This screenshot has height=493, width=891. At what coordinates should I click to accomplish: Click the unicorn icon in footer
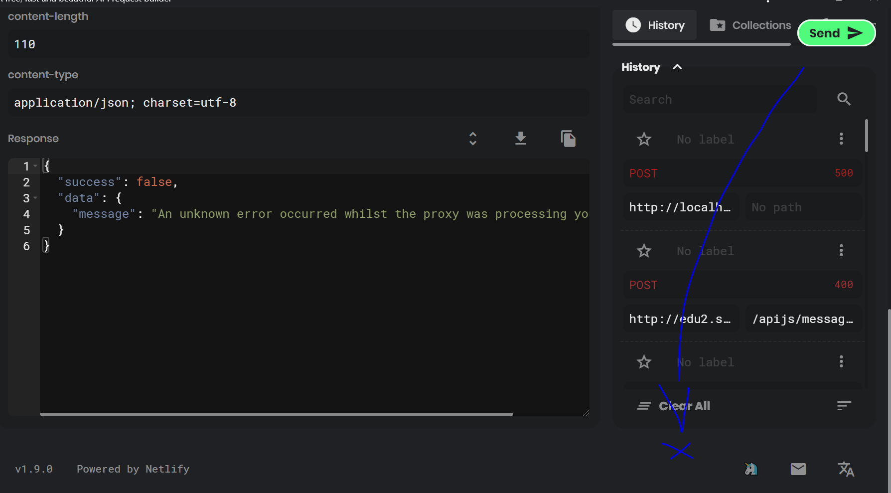(x=751, y=469)
